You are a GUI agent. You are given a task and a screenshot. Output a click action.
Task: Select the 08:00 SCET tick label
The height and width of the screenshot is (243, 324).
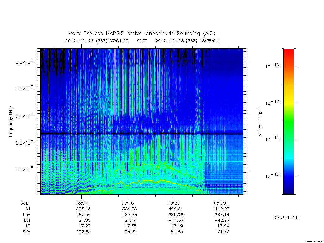[81, 203]
